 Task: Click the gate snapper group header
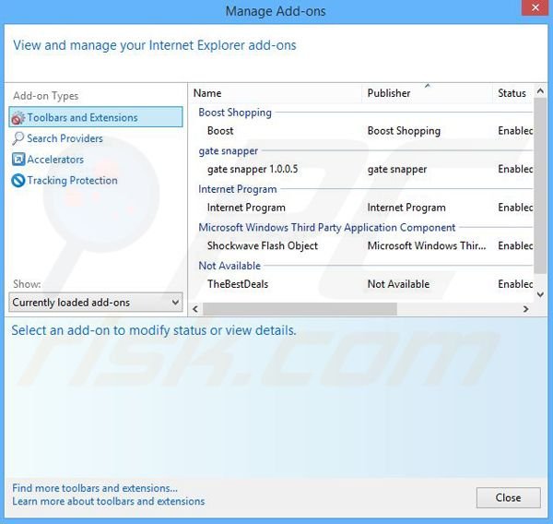pyautogui.click(x=229, y=150)
